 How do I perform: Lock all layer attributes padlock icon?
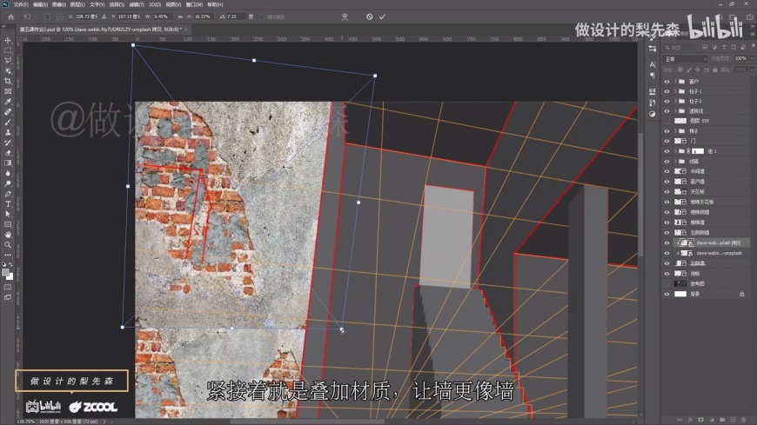715,70
